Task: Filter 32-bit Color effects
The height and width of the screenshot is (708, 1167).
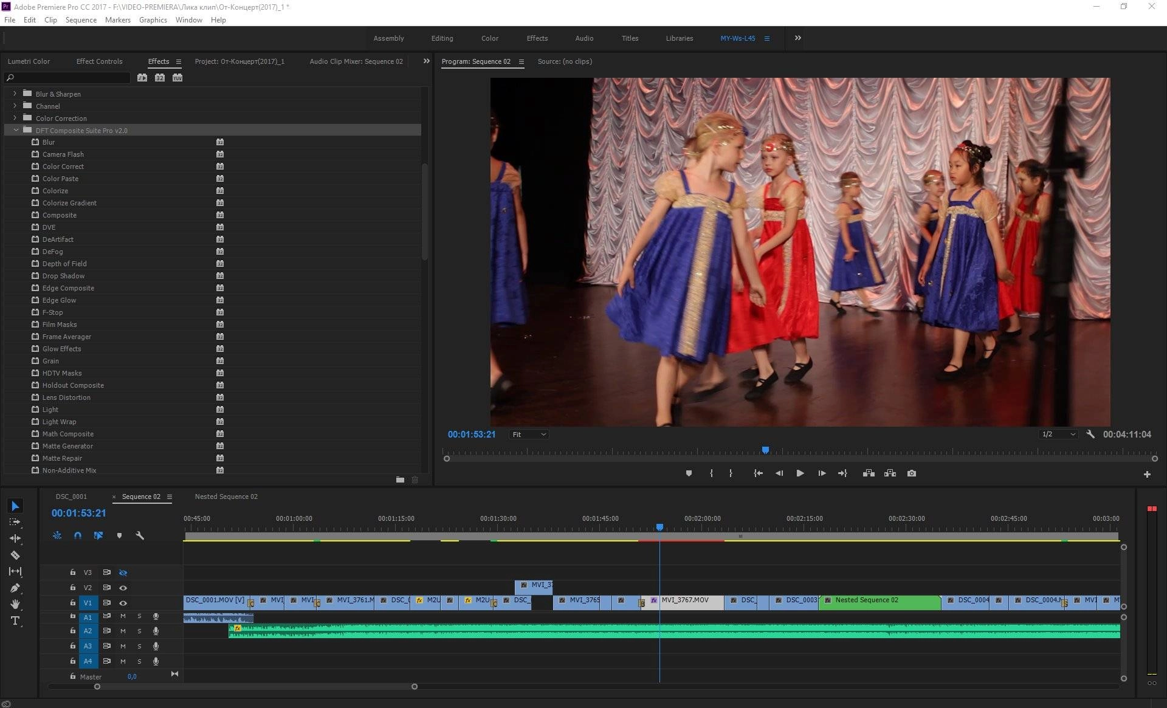Action: point(160,78)
